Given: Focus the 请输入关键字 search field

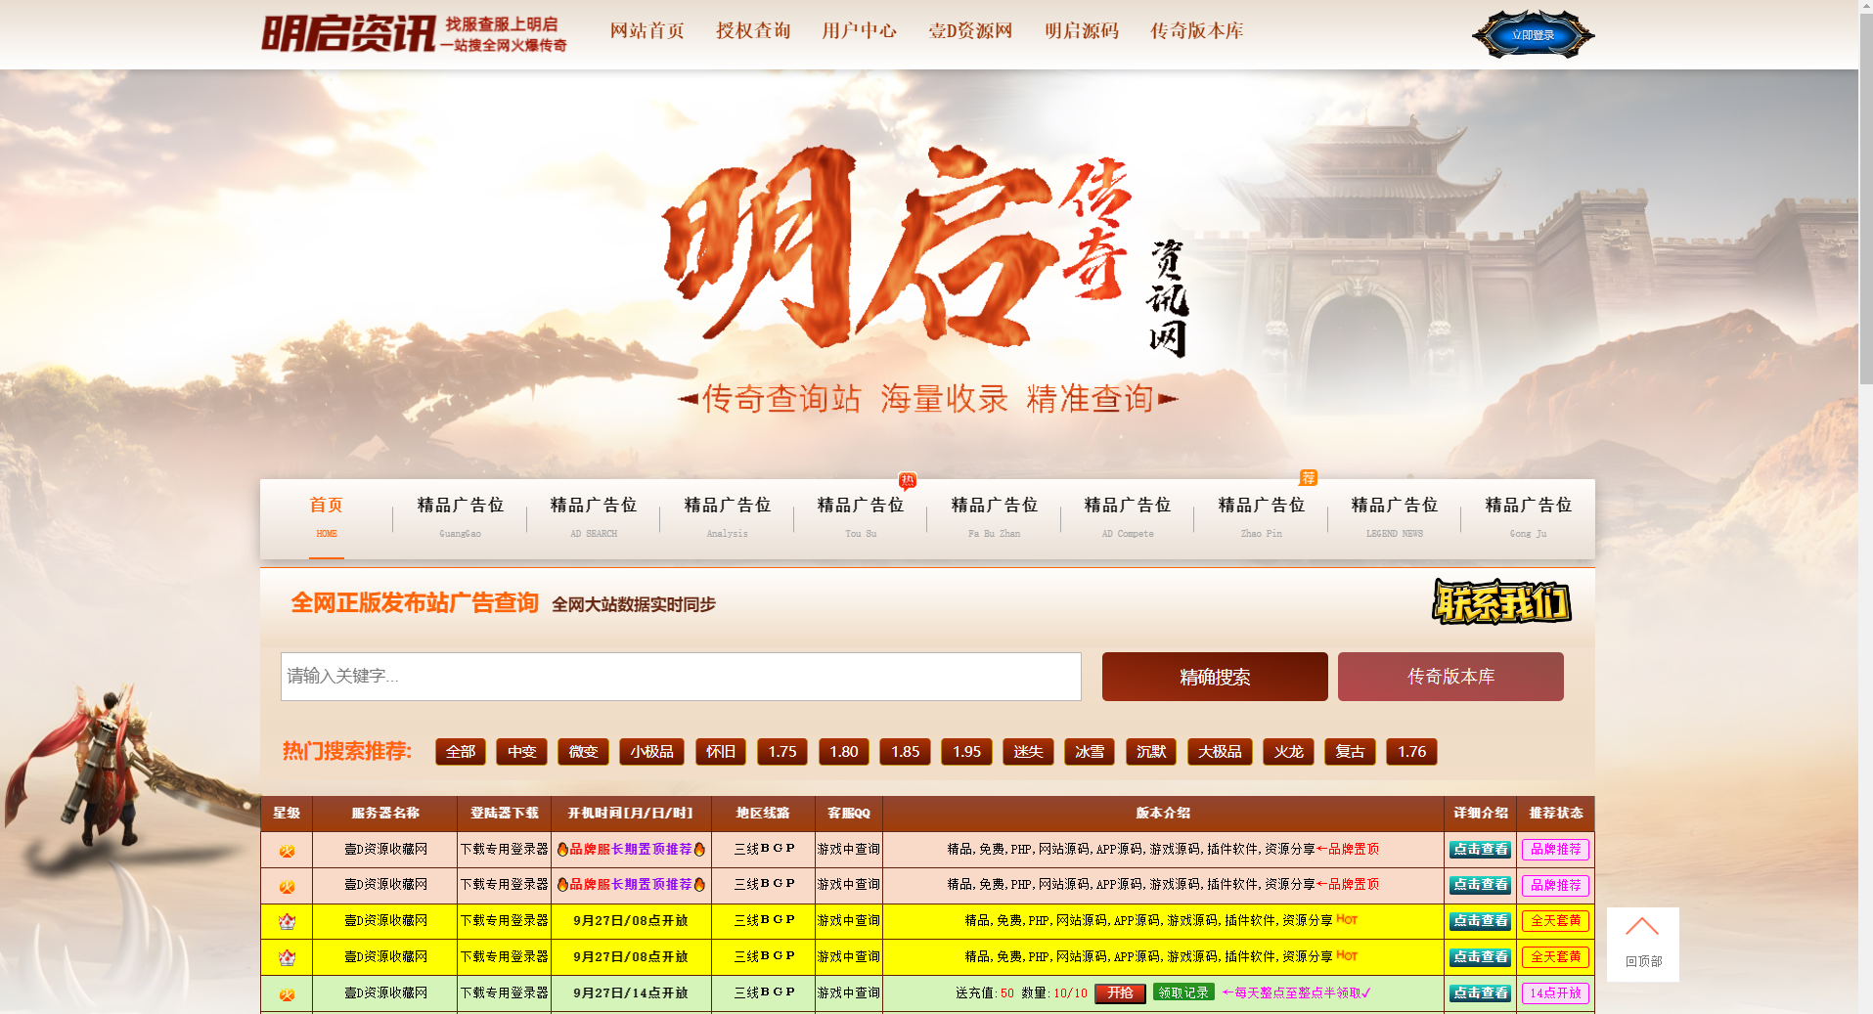Looking at the screenshot, I should [x=681, y=677].
